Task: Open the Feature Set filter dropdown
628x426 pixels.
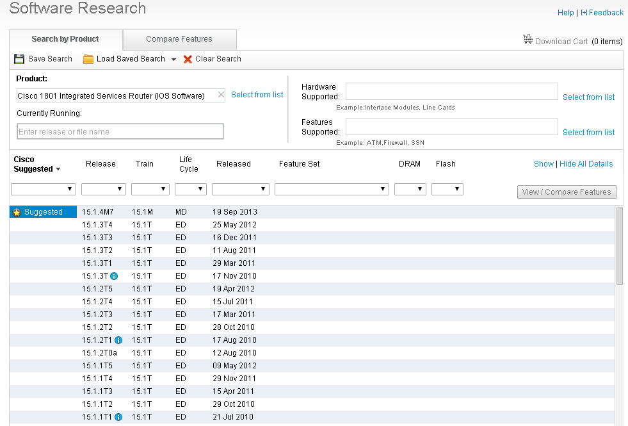Action: (x=332, y=189)
